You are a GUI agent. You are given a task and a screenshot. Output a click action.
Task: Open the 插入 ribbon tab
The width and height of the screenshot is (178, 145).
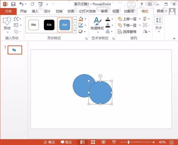(x=35, y=11)
